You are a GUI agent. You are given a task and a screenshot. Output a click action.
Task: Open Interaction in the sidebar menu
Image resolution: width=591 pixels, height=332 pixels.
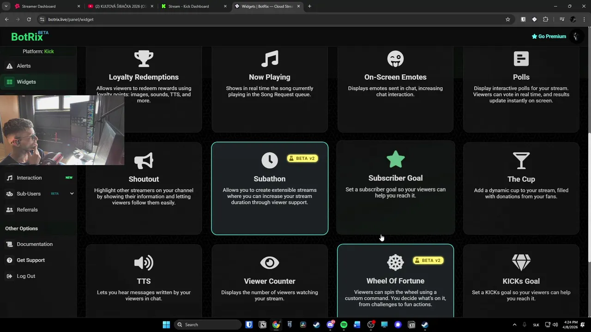[29, 178]
